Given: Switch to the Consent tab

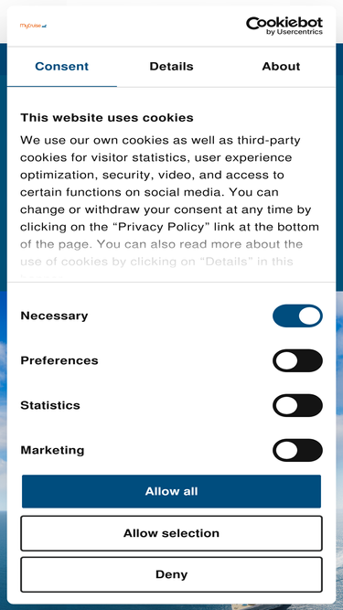Looking at the screenshot, I should click(62, 67).
